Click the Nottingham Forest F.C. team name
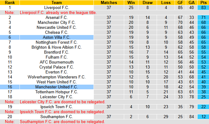The width and height of the screenshot is (209, 124). pos(57,42)
